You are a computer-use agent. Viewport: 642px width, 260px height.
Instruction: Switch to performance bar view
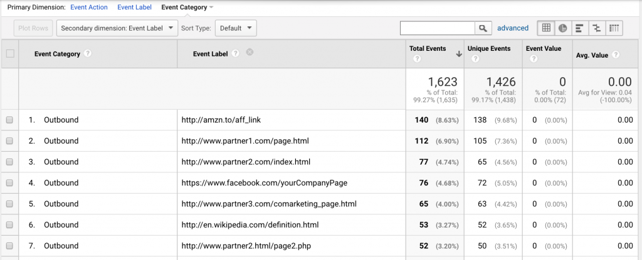point(579,28)
